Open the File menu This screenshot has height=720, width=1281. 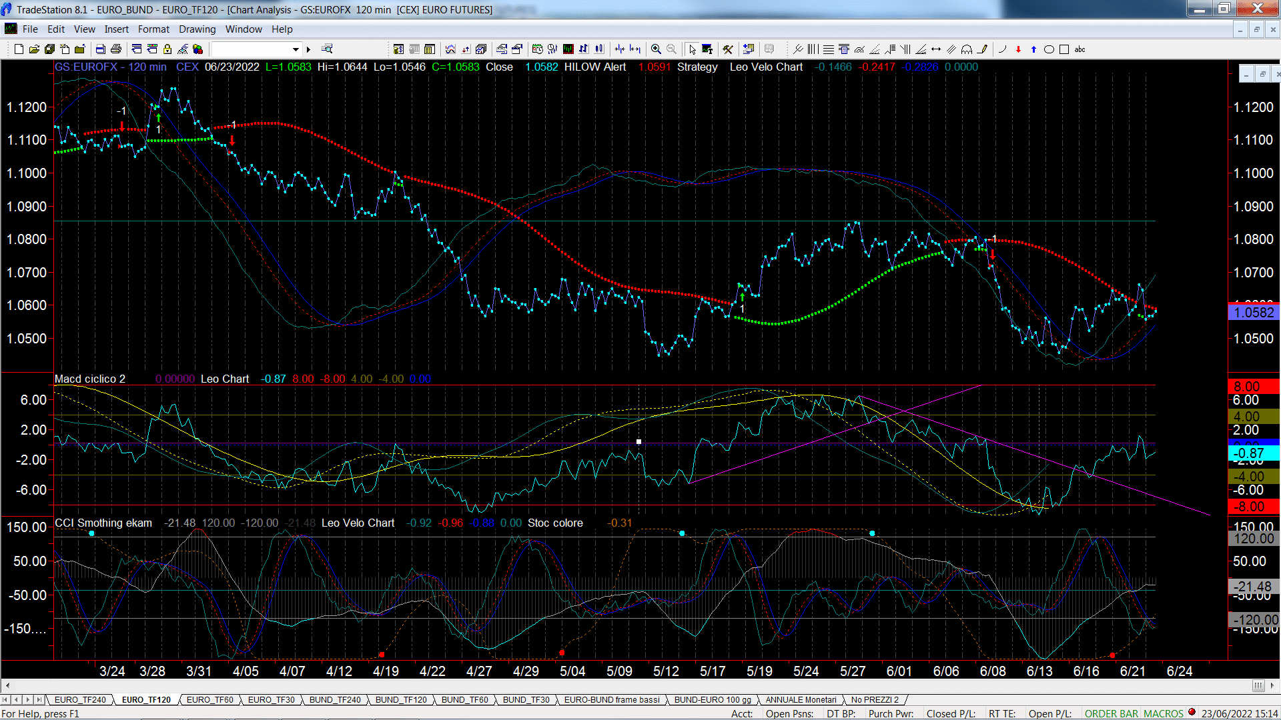[30, 29]
